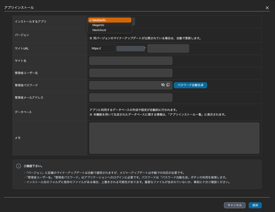Select Mediawiki in the app dropdown
The width and height of the screenshot is (275, 212).
110,20
